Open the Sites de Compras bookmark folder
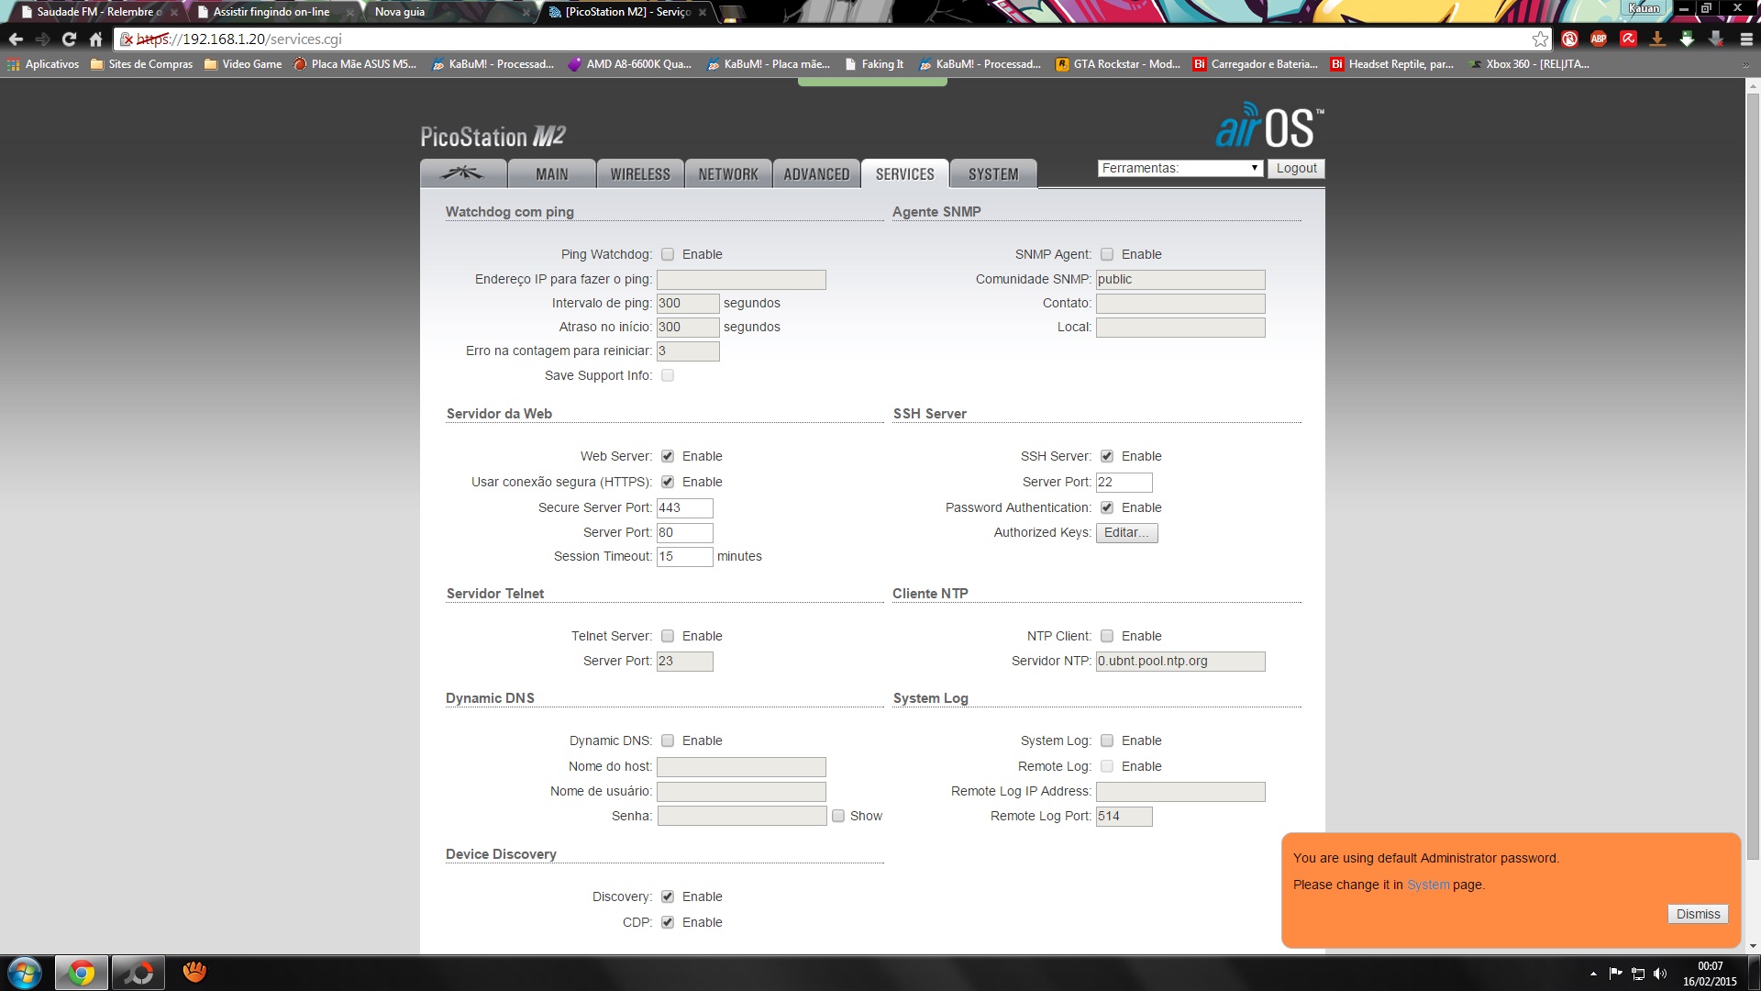Image resolution: width=1761 pixels, height=991 pixels. click(x=141, y=64)
